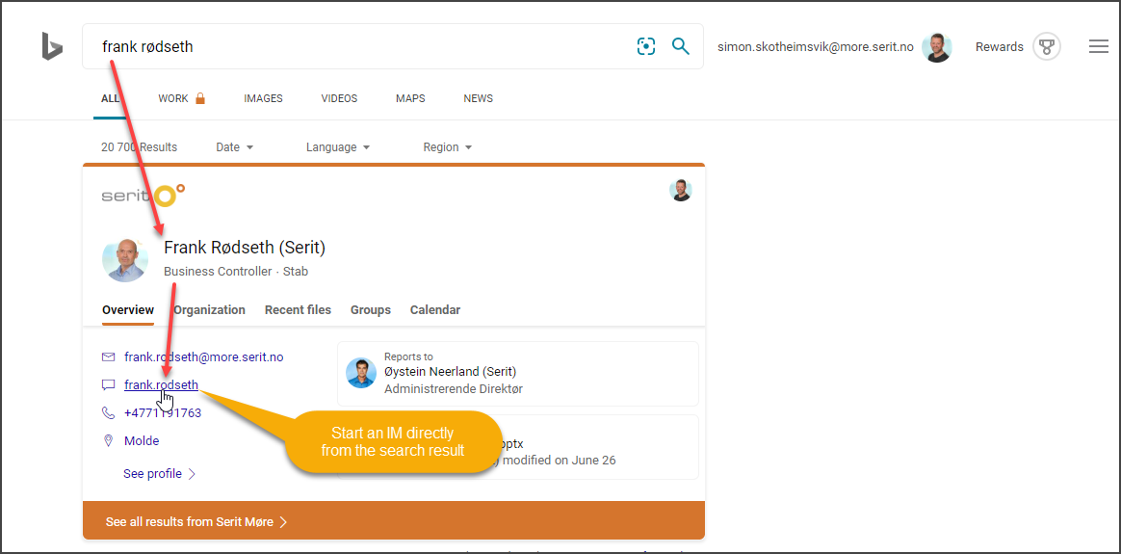Open the hamburger menu
The width and height of the screenshot is (1121, 554).
coord(1098,46)
